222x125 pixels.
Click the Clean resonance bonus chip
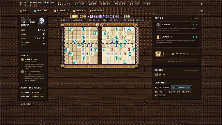(x=107, y=20)
